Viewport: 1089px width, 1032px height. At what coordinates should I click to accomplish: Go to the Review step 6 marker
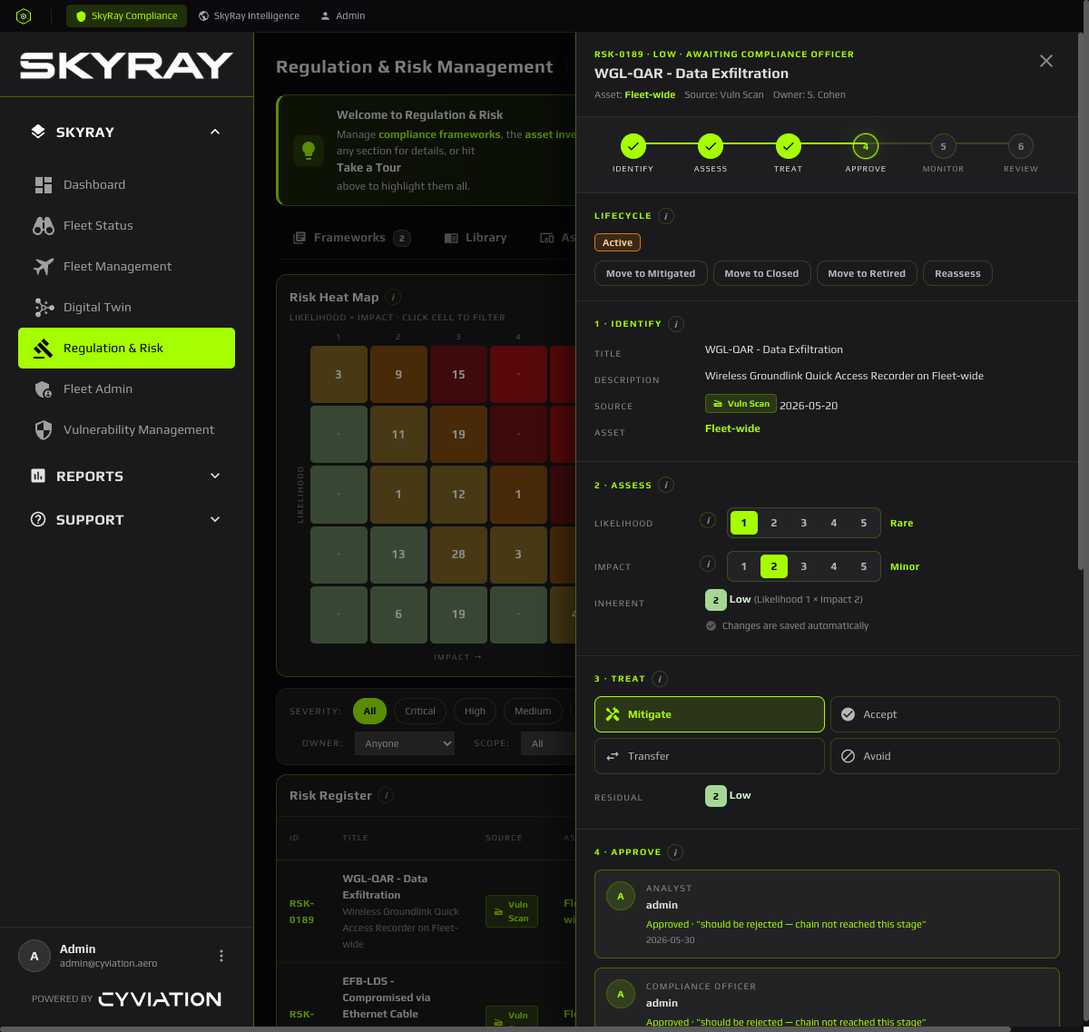point(1021,146)
